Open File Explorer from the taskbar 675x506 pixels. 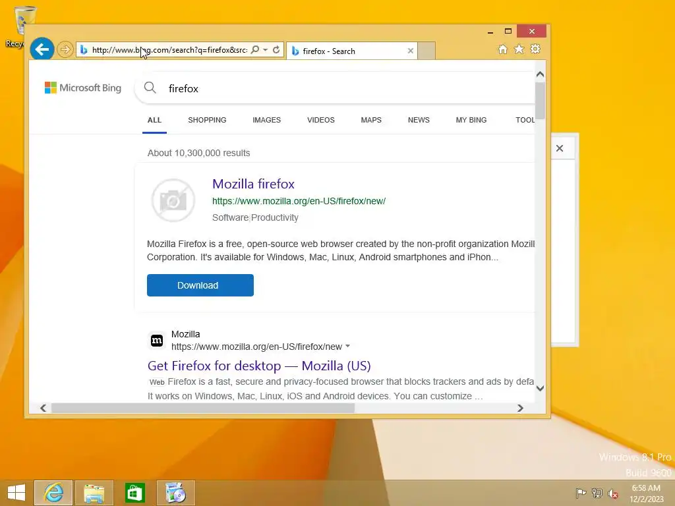[x=94, y=493]
